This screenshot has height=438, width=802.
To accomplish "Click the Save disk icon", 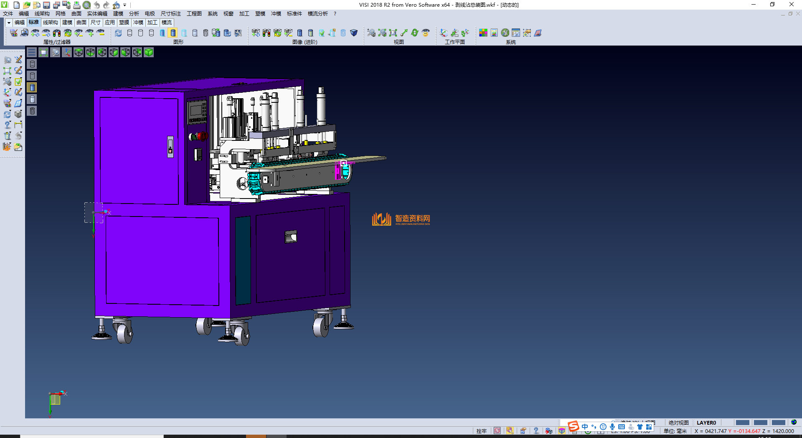I will (46, 5).
